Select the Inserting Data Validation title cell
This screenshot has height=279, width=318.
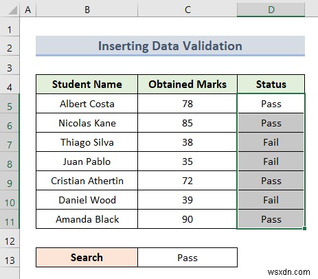170,46
